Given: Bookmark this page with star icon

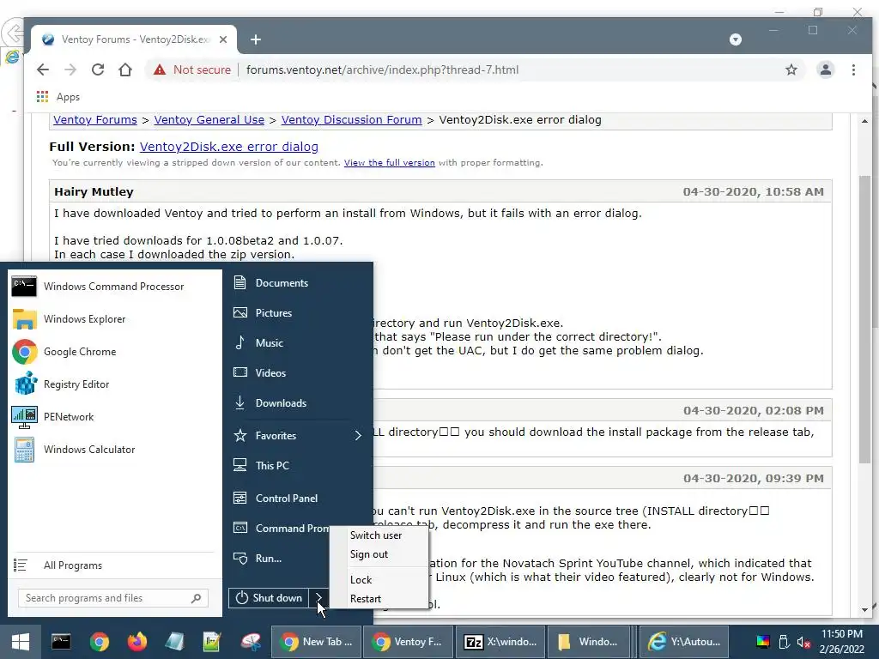Looking at the screenshot, I should coord(791,70).
